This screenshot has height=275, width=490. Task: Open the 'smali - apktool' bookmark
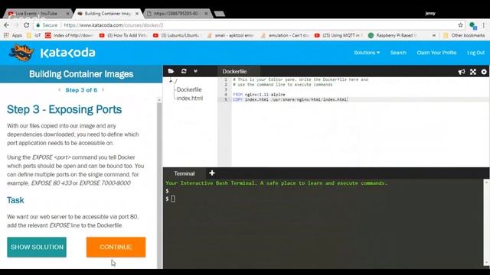point(230,35)
